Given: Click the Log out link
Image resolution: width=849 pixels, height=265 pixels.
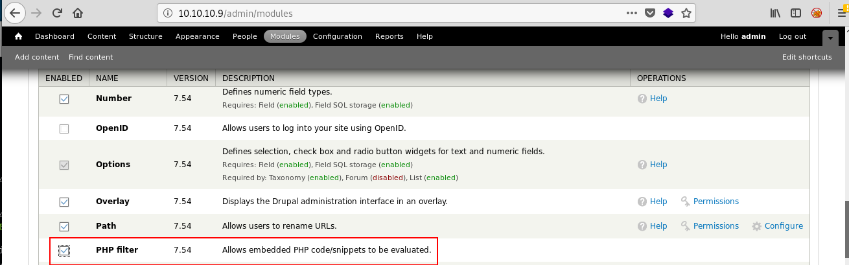Looking at the screenshot, I should tap(793, 36).
